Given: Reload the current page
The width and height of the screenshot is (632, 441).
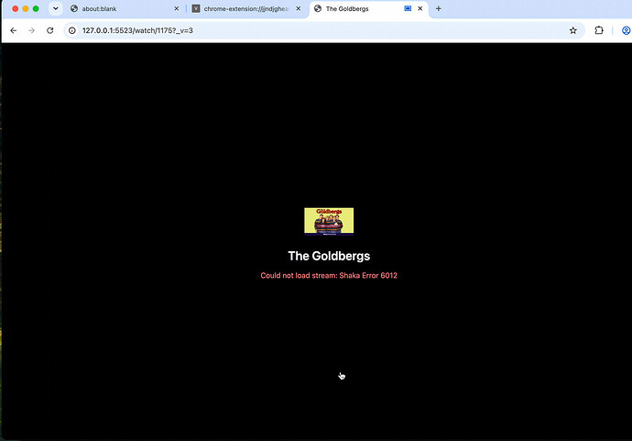Looking at the screenshot, I should [x=50, y=30].
